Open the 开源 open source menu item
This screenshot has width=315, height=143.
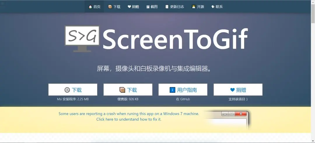(x=198, y=7)
